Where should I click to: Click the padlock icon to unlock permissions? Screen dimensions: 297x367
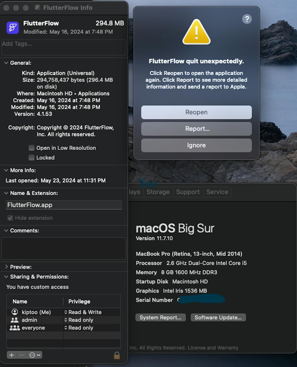click(x=117, y=355)
